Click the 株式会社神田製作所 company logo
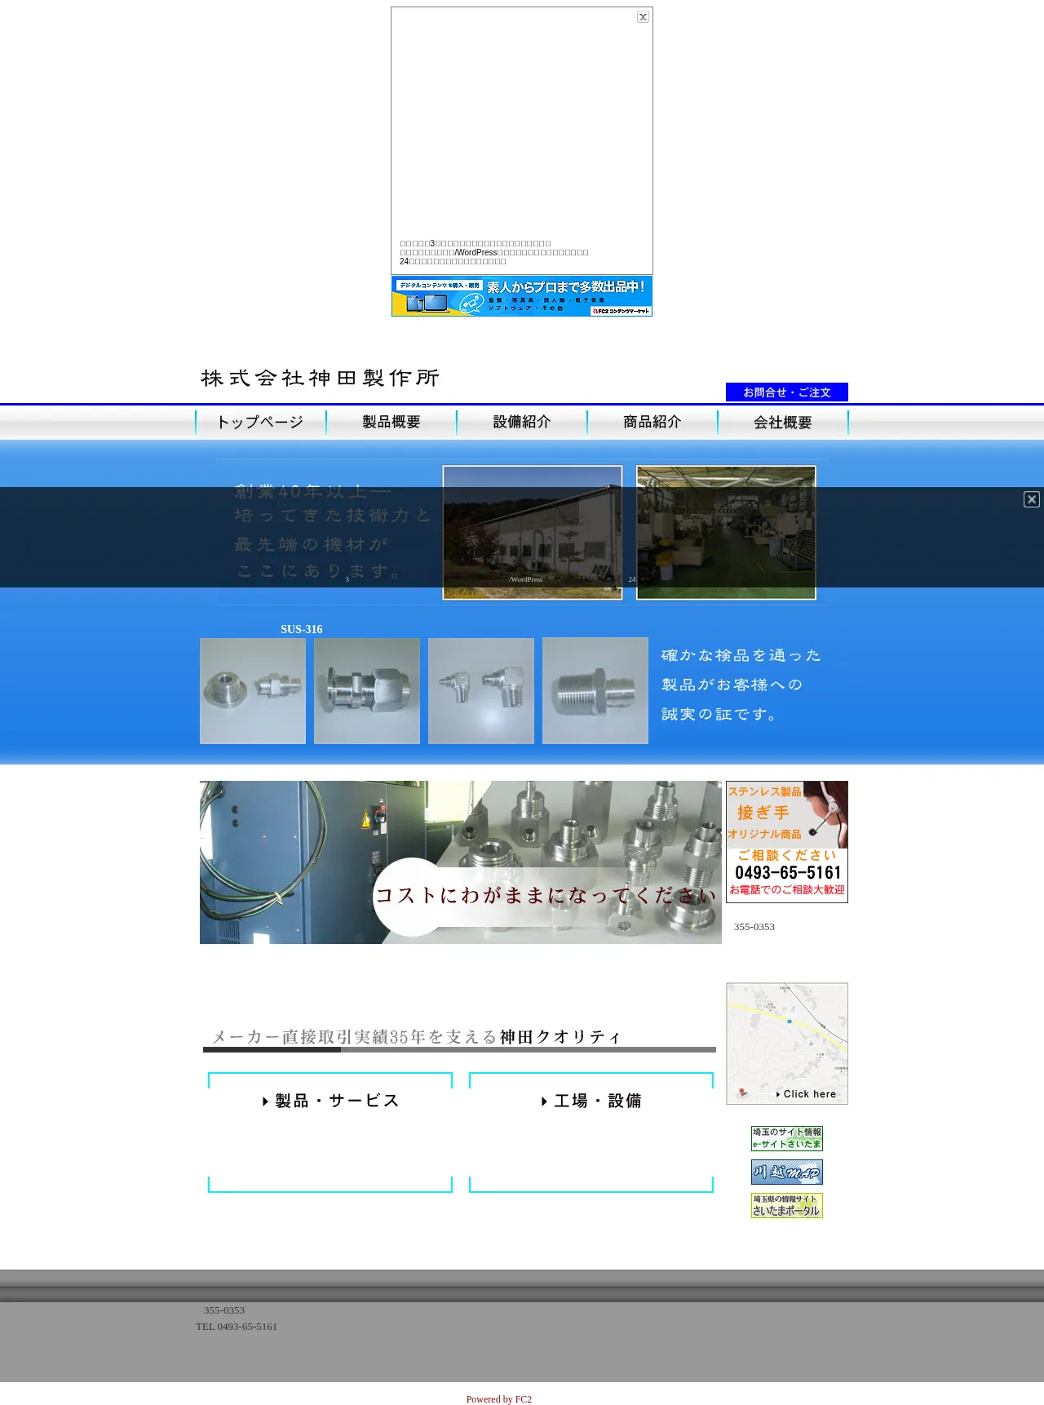The height and width of the screenshot is (1405, 1044). pyautogui.click(x=320, y=378)
